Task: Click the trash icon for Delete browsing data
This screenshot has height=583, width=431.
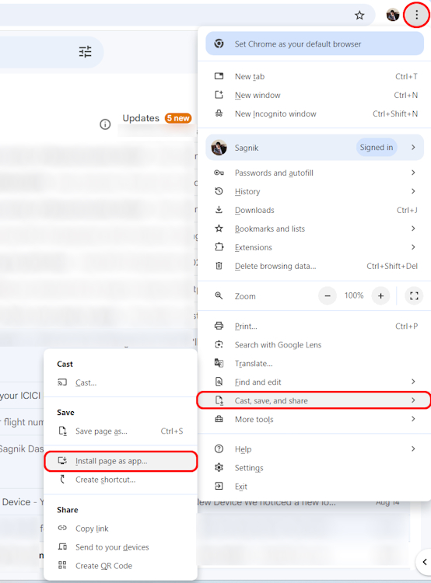Action: point(219,266)
